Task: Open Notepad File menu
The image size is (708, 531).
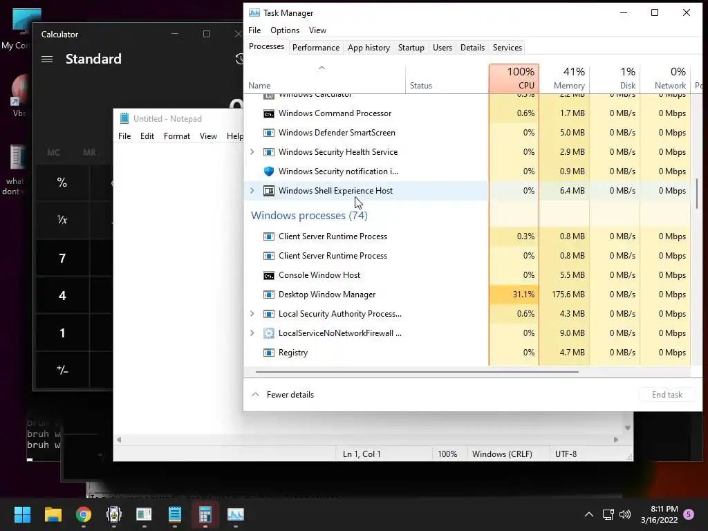Action: (x=124, y=136)
